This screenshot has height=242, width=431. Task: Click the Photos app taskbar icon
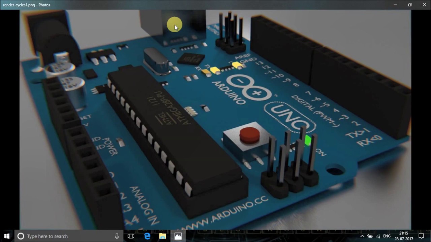[x=178, y=236]
